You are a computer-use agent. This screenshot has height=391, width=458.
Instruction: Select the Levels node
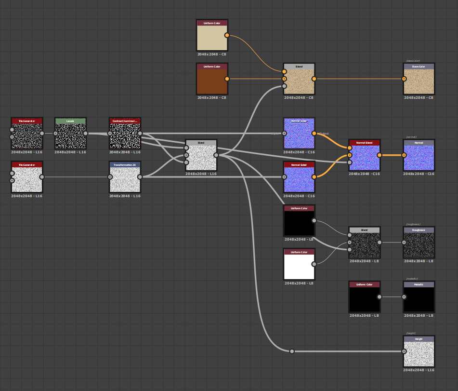tap(70, 134)
